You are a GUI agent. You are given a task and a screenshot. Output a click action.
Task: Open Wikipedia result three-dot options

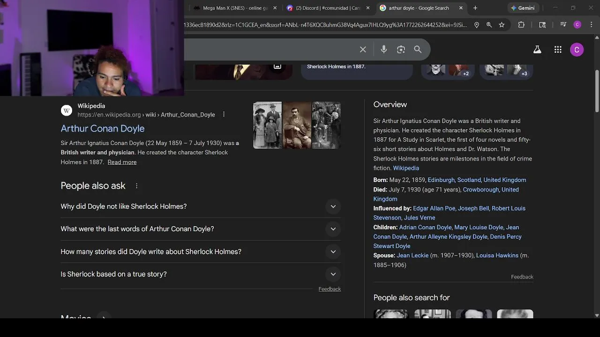[224, 114]
